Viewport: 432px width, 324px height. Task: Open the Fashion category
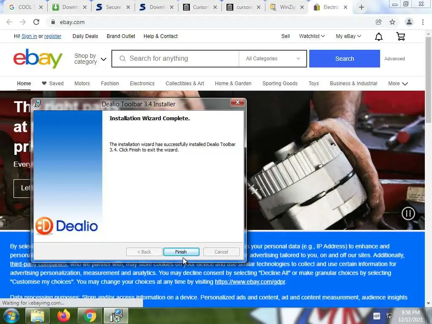point(110,84)
